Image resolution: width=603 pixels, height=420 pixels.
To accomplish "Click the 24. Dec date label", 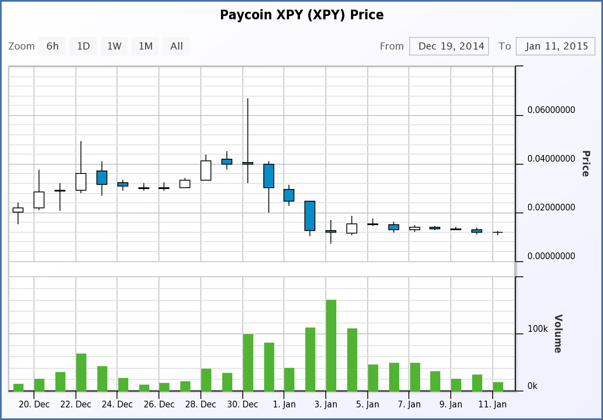I will [117, 404].
